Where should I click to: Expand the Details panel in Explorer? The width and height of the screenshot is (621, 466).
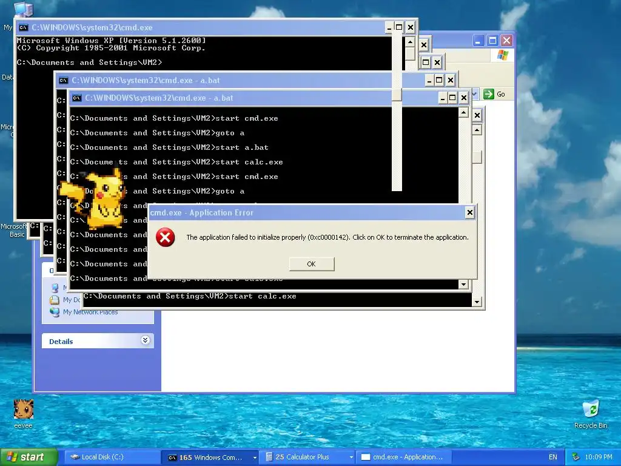(146, 340)
